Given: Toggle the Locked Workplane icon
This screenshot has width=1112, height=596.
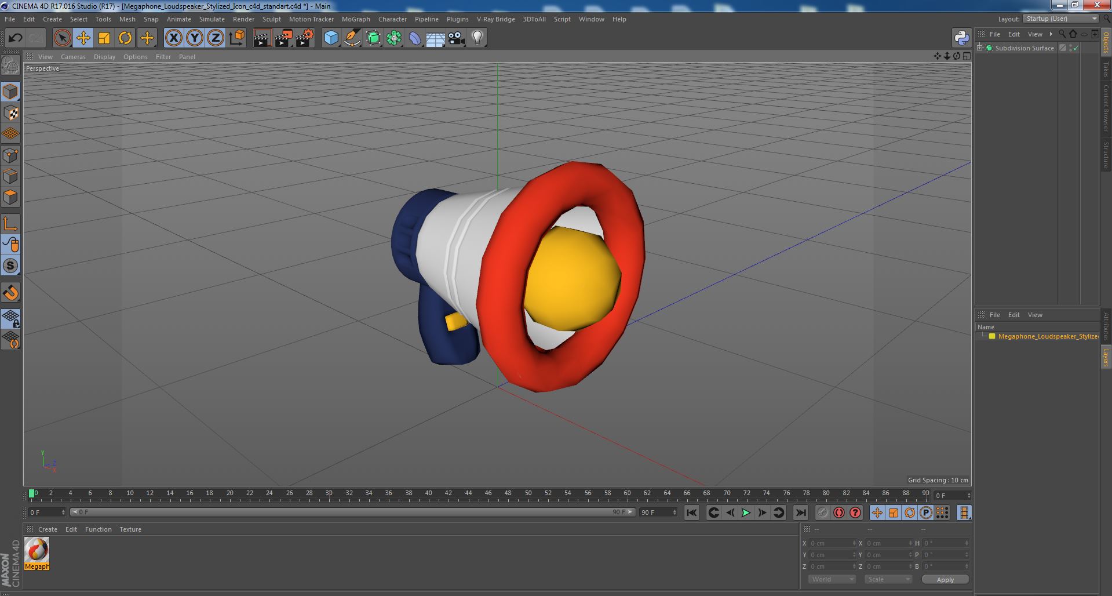Looking at the screenshot, I should pos(10,318).
